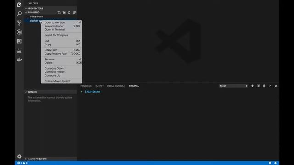The height and width of the screenshot is (165, 294).
Task: Open notifications bell in status bar
Action: (x=275, y=163)
